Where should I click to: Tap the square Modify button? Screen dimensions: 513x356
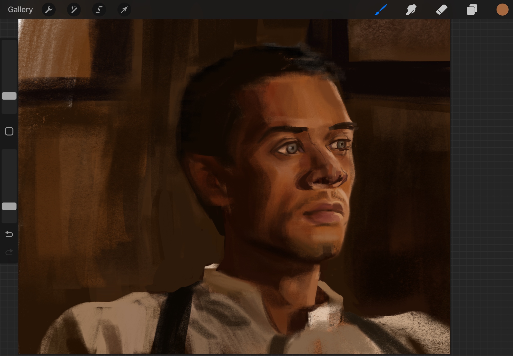pyautogui.click(x=9, y=131)
